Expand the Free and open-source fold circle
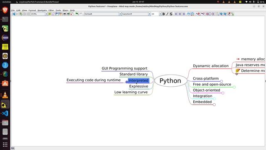 tap(234, 87)
